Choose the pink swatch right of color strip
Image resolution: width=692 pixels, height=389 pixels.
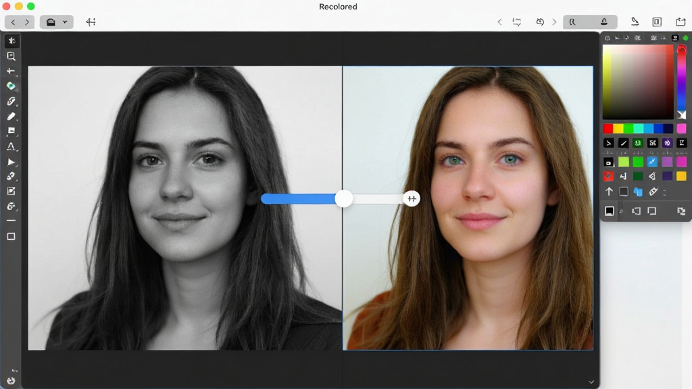tap(681, 128)
